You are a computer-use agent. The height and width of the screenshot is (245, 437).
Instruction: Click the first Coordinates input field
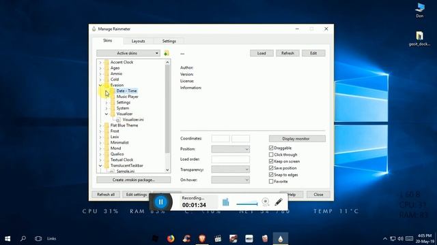[x=221, y=139]
